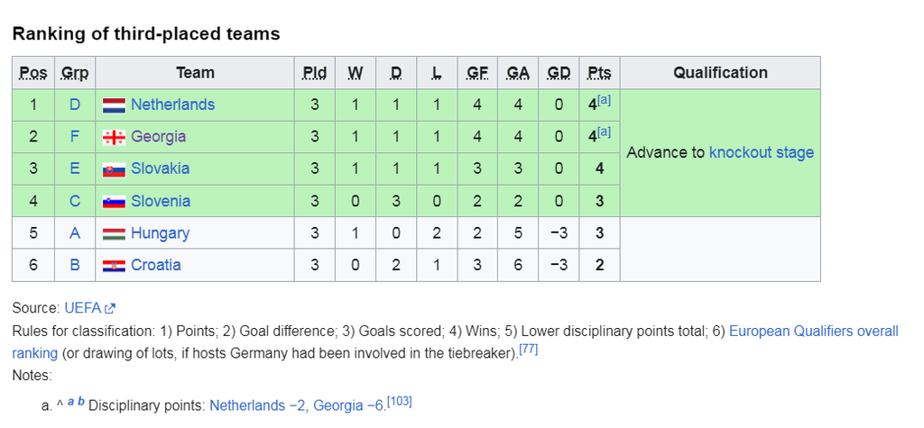Open the Georgia team link in table
This screenshot has height=428, width=924.
(159, 137)
